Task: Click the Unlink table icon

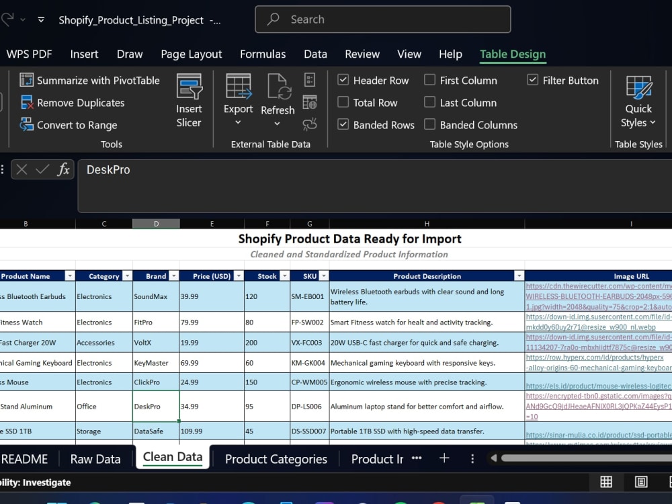Action: click(310, 124)
